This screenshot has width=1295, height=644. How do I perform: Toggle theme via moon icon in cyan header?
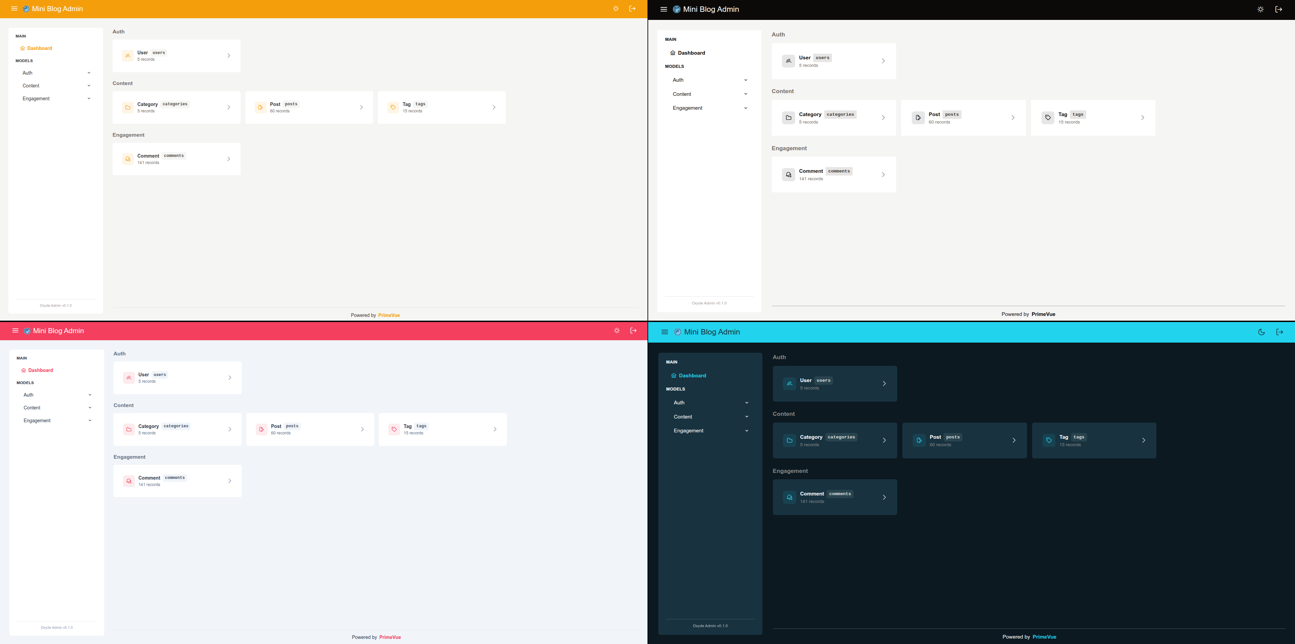point(1261,332)
